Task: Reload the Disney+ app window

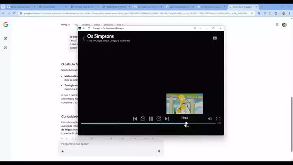Action: click(x=89, y=28)
